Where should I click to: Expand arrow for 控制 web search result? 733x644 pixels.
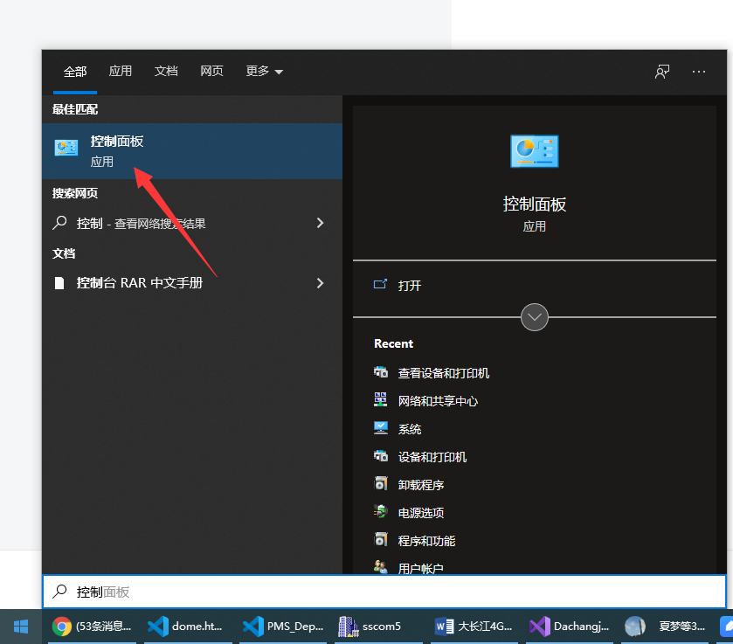pos(320,223)
